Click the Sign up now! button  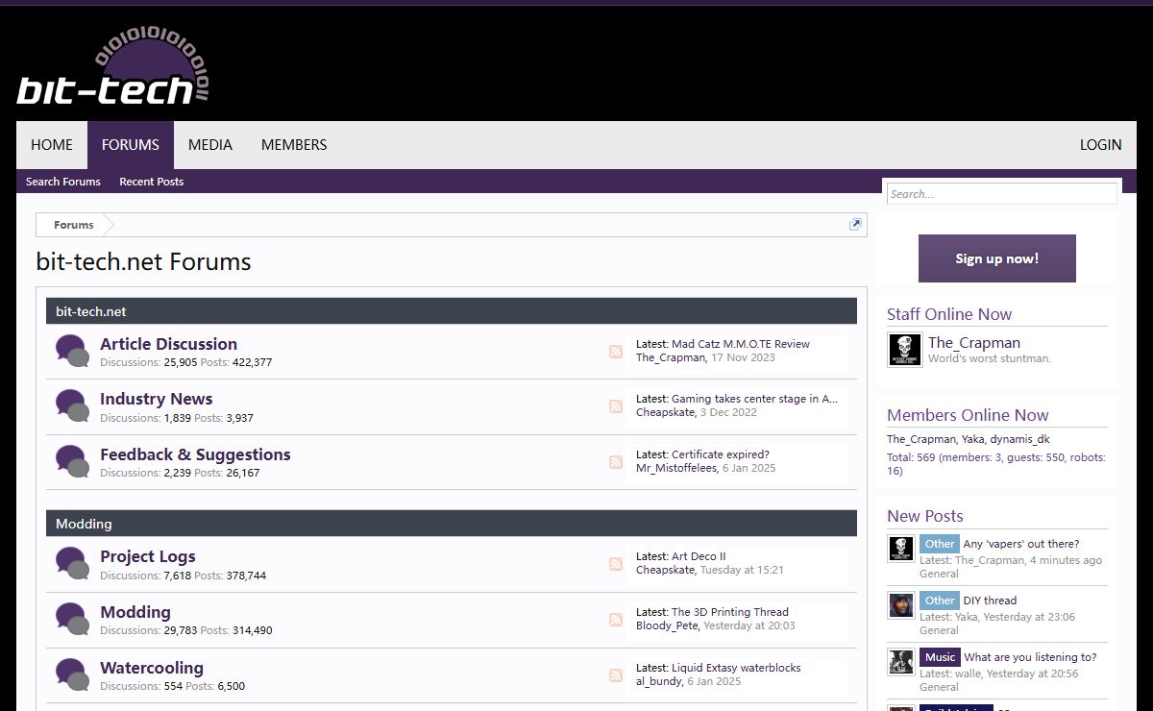pyautogui.click(x=997, y=258)
